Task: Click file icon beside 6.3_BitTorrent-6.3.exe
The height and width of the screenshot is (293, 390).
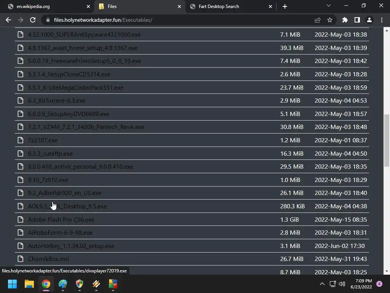Action: pyautogui.click(x=21, y=100)
